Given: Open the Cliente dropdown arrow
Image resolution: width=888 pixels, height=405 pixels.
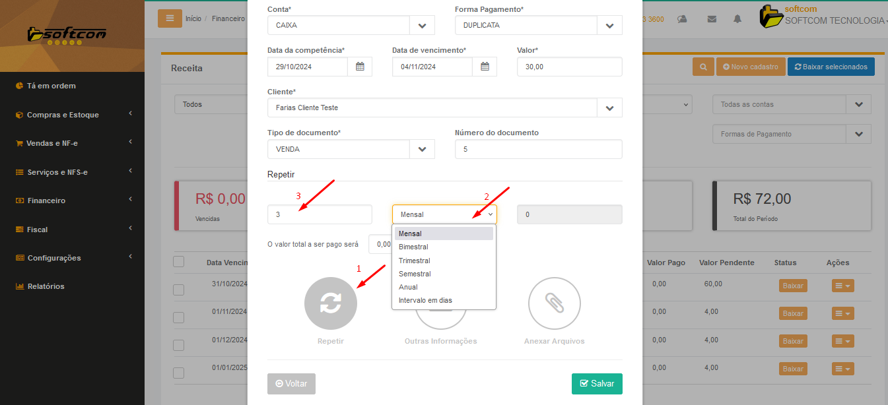Looking at the screenshot, I should pos(609,108).
